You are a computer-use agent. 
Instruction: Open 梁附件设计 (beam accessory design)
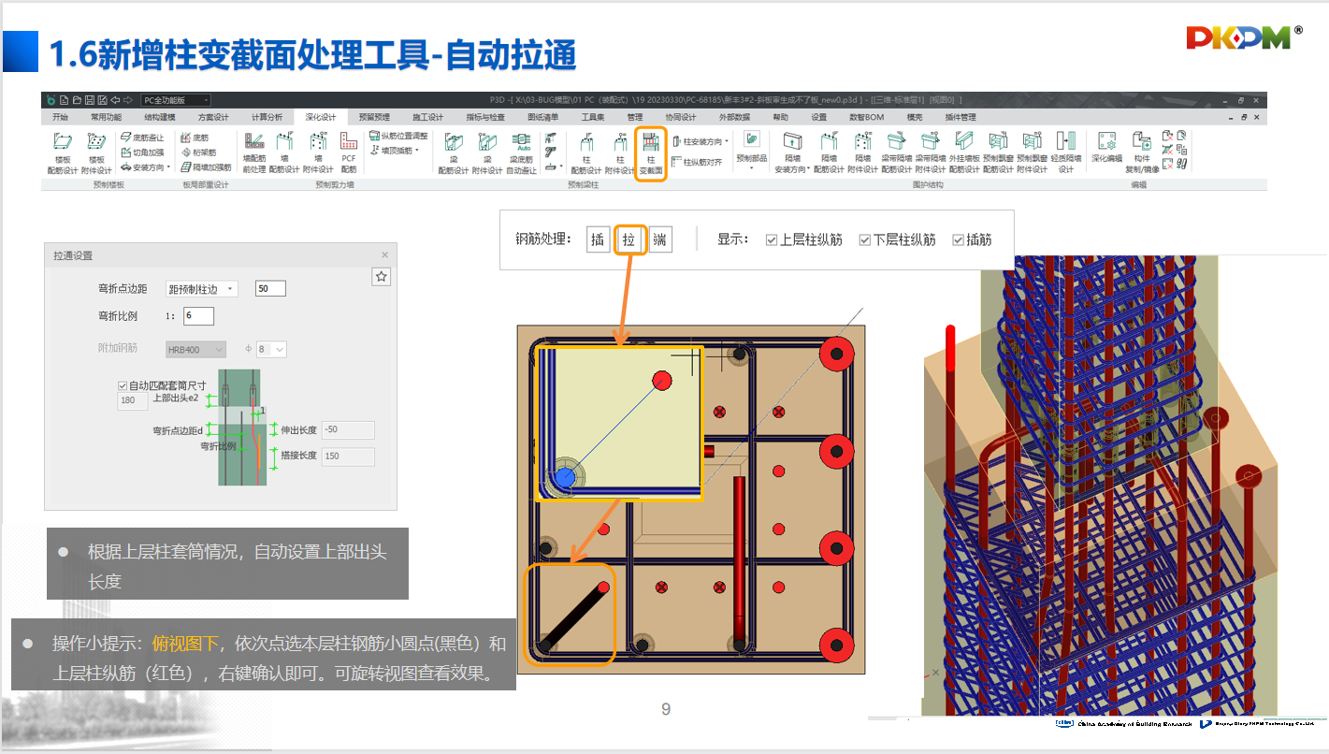click(x=487, y=152)
